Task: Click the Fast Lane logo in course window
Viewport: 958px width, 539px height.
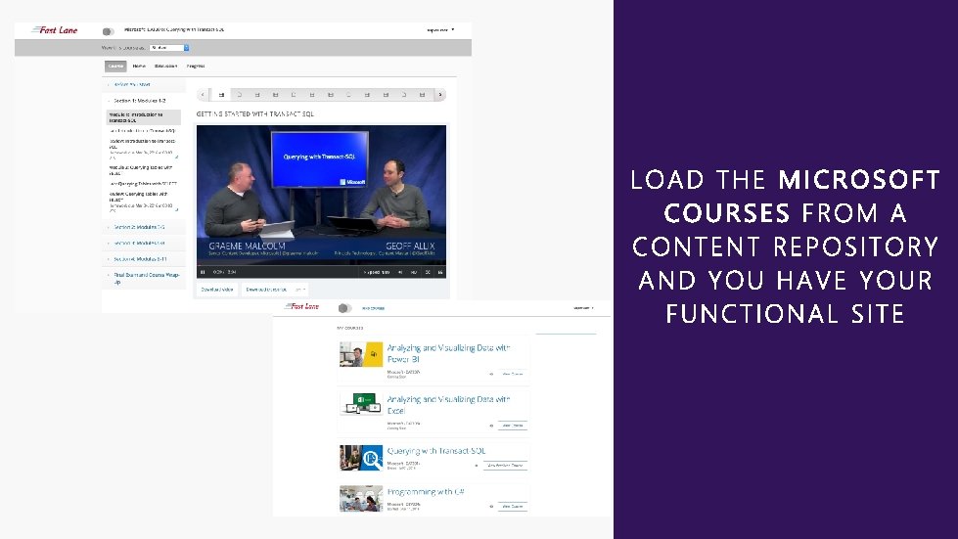Action: coord(55,30)
